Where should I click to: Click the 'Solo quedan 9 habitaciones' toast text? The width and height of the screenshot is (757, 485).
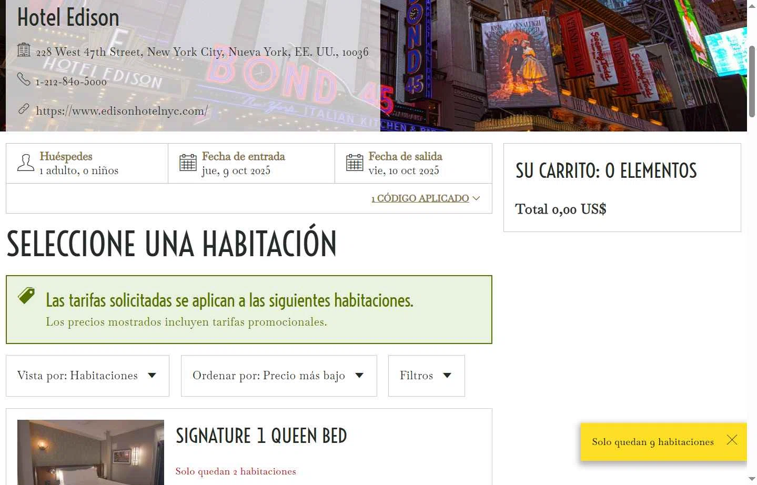coord(653,442)
